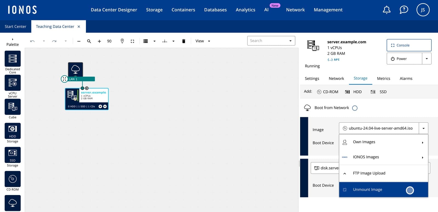This screenshot has height=212, width=438.
Task: Click the plus icon on server node
Action: click(x=100, y=106)
